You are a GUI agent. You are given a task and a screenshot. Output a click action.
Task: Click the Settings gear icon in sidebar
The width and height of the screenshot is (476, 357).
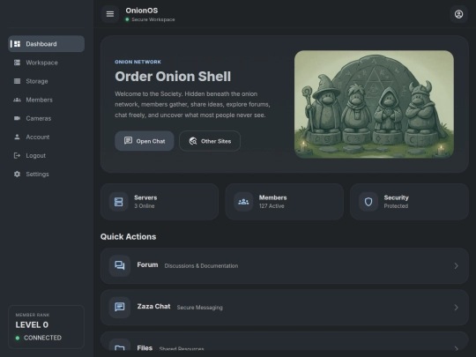click(x=17, y=174)
